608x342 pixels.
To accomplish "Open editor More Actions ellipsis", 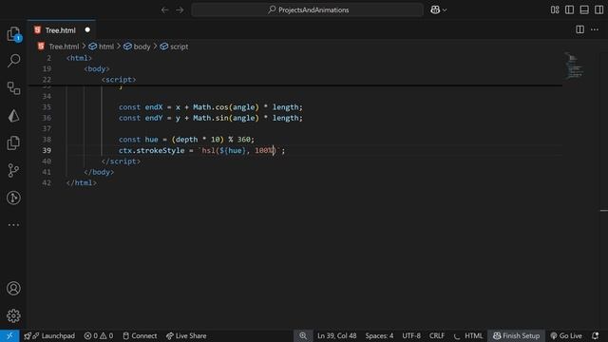I will pos(595,29).
